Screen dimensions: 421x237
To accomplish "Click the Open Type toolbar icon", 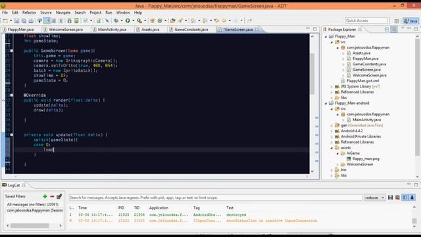I will click(172, 20).
